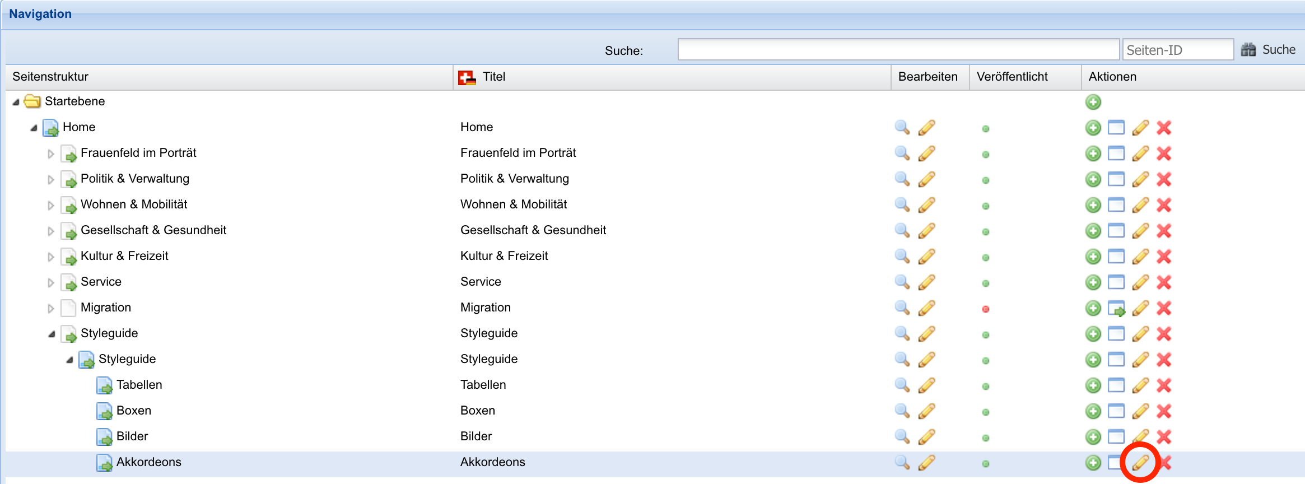Focus the main Suche text field
The width and height of the screenshot is (1305, 484).
tap(898, 50)
